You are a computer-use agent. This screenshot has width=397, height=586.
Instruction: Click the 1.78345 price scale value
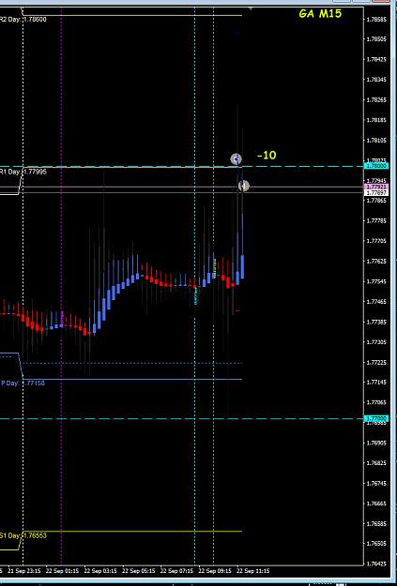coord(376,80)
